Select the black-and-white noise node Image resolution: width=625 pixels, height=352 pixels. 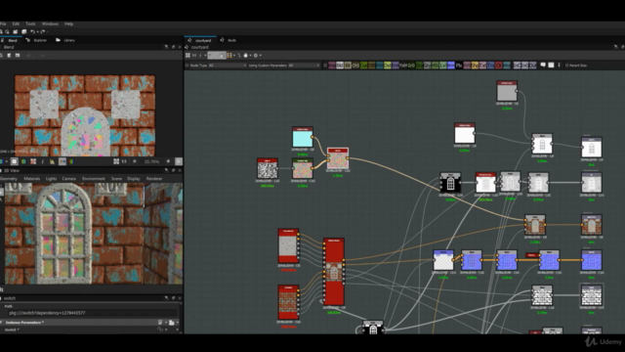[267, 169]
